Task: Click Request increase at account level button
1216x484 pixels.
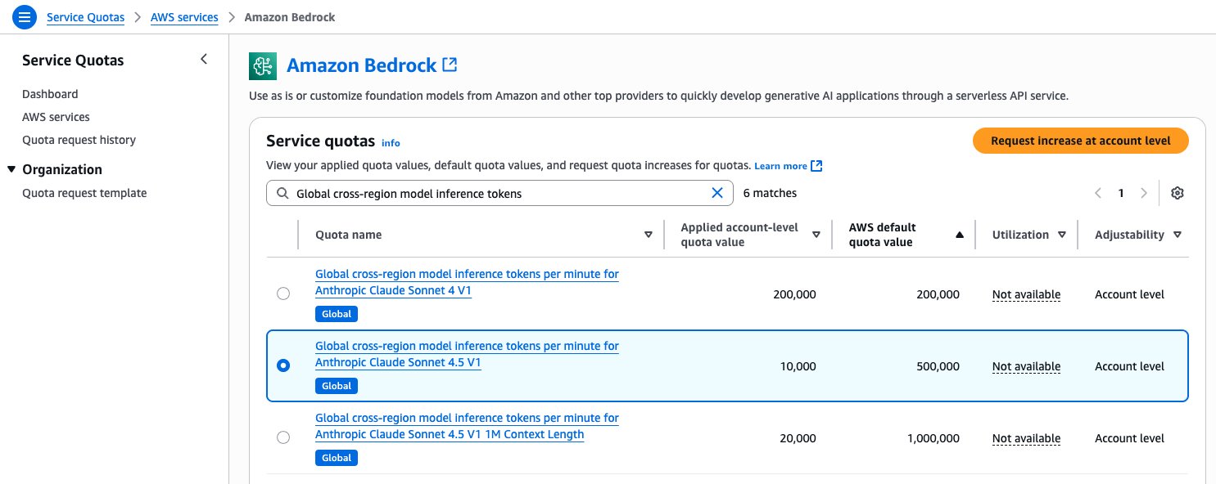Action: [1080, 141]
